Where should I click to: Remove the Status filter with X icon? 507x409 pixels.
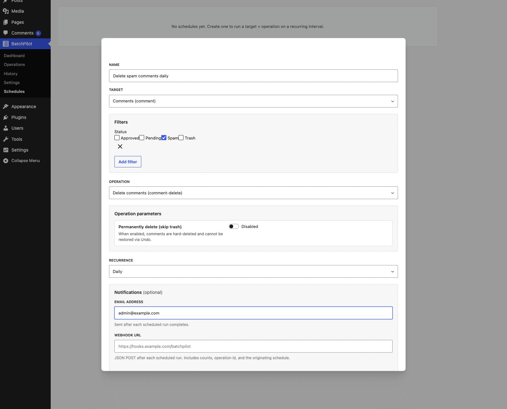[120, 146]
